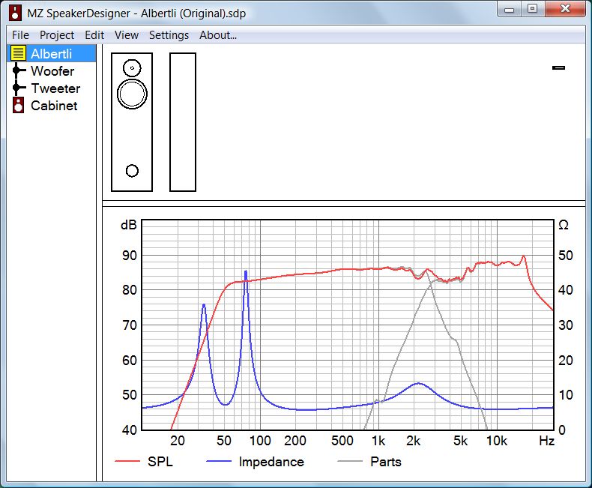Image resolution: width=592 pixels, height=488 pixels.
Task: Click the 10k frequency axis tick label
Action: [497, 441]
